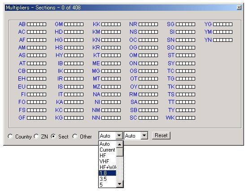Expand the second Auto dropdown
The height and width of the screenshot is (193, 249).
144,136
